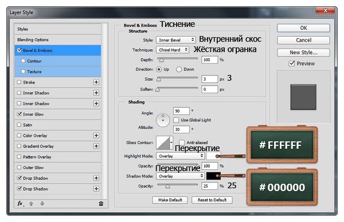Enable the Stroke effect checkbox
The image size is (344, 222).
click(19, 82)
